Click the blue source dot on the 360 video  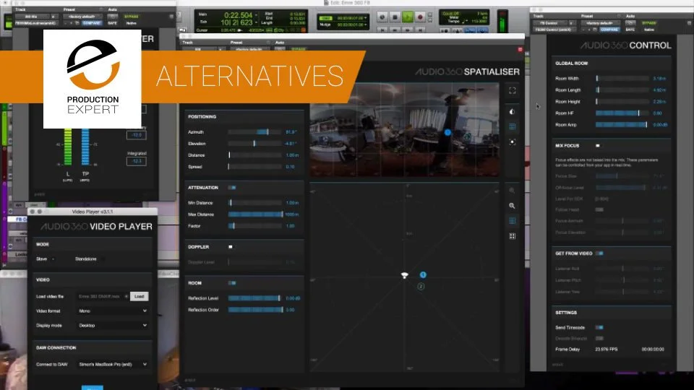(447, 132)
